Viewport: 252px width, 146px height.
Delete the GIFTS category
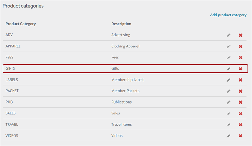click(x=240, y=69)
